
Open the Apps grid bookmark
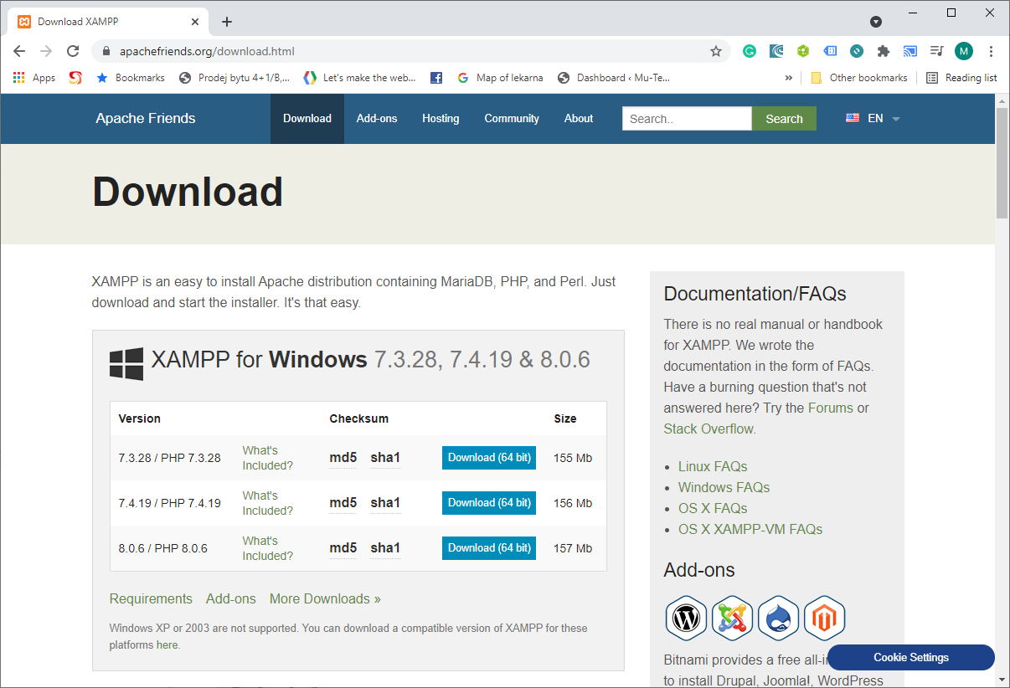tap(34, 78)
